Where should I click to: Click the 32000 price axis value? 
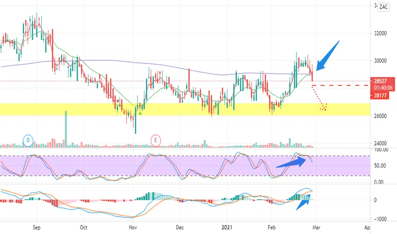point(380,33)
